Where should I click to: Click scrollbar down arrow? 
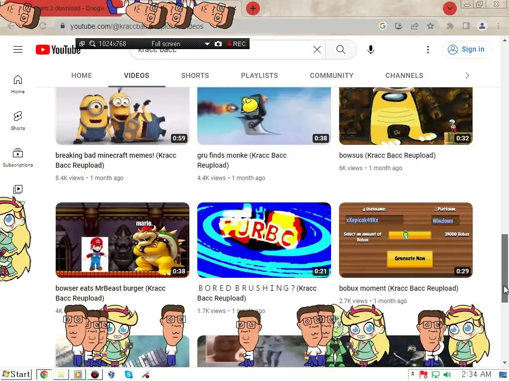(505, 363)
